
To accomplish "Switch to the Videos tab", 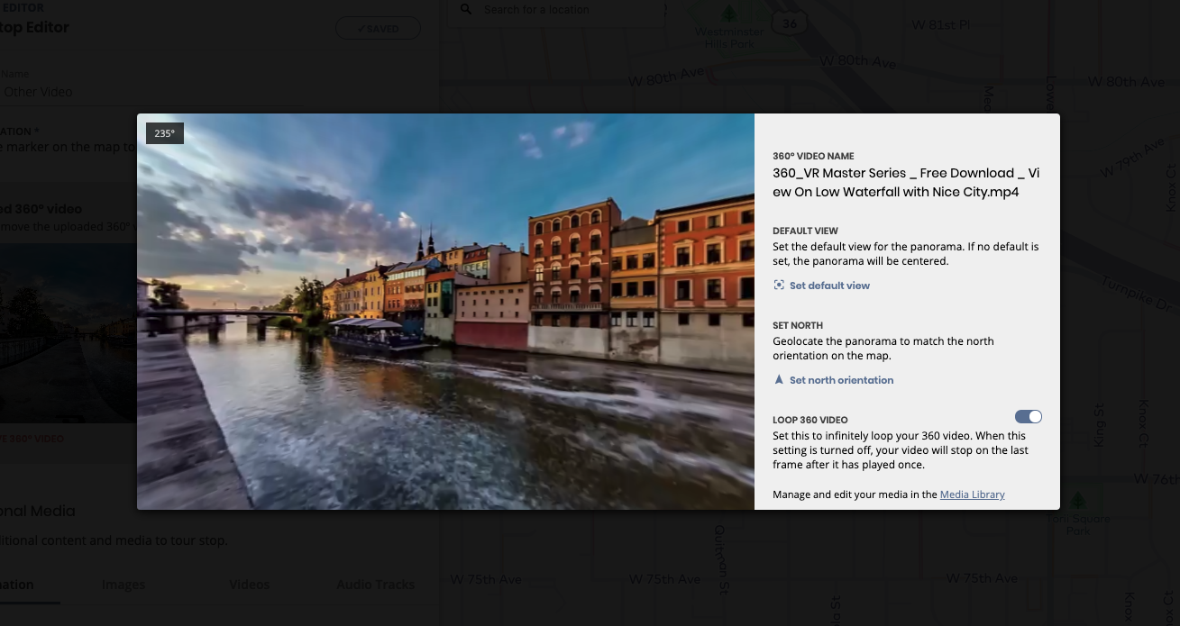I will pos(249,585).
